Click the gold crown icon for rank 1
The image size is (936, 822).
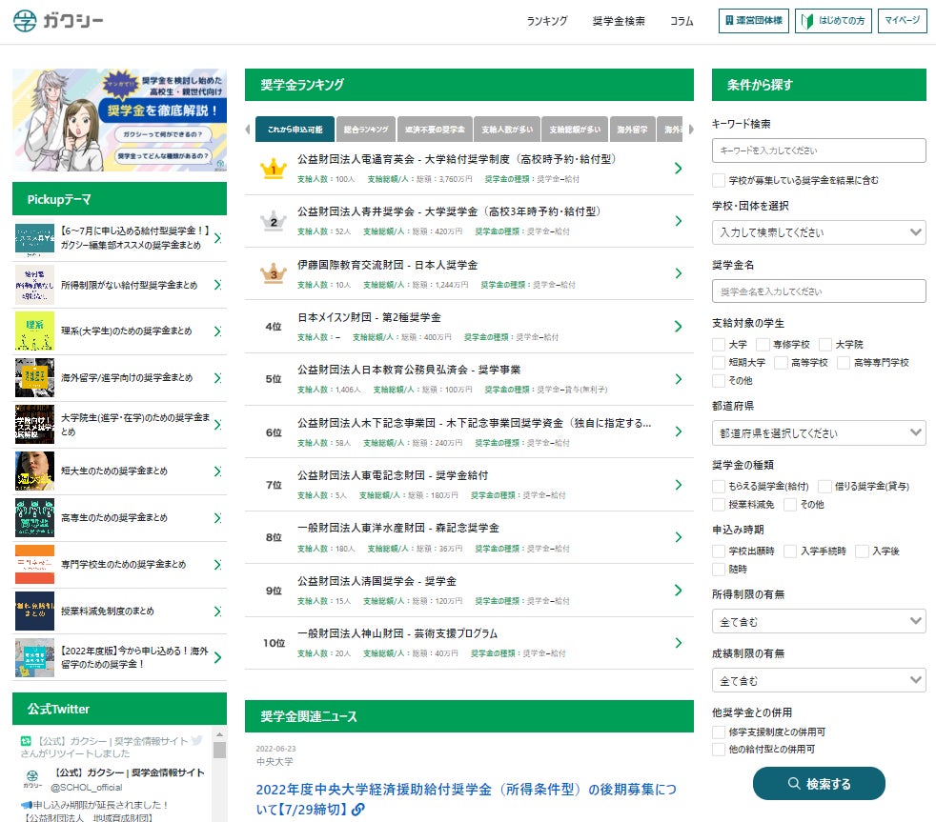275,170
